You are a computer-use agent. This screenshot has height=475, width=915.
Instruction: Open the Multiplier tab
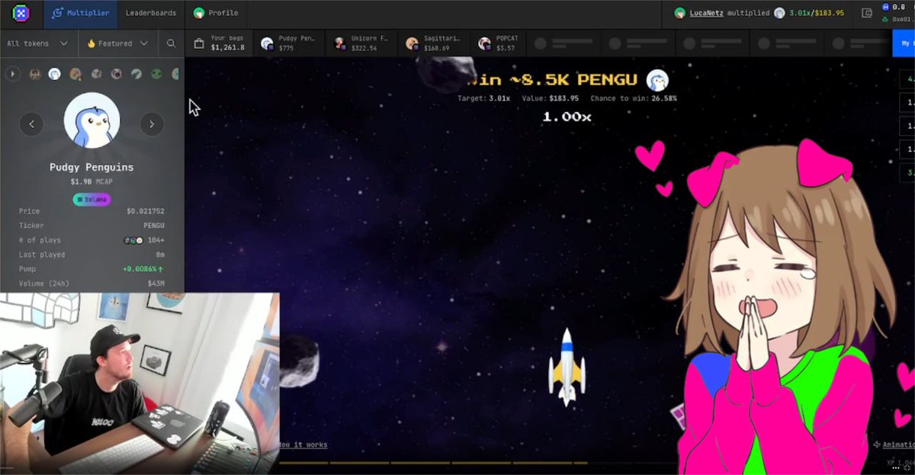tap(80, 13)
